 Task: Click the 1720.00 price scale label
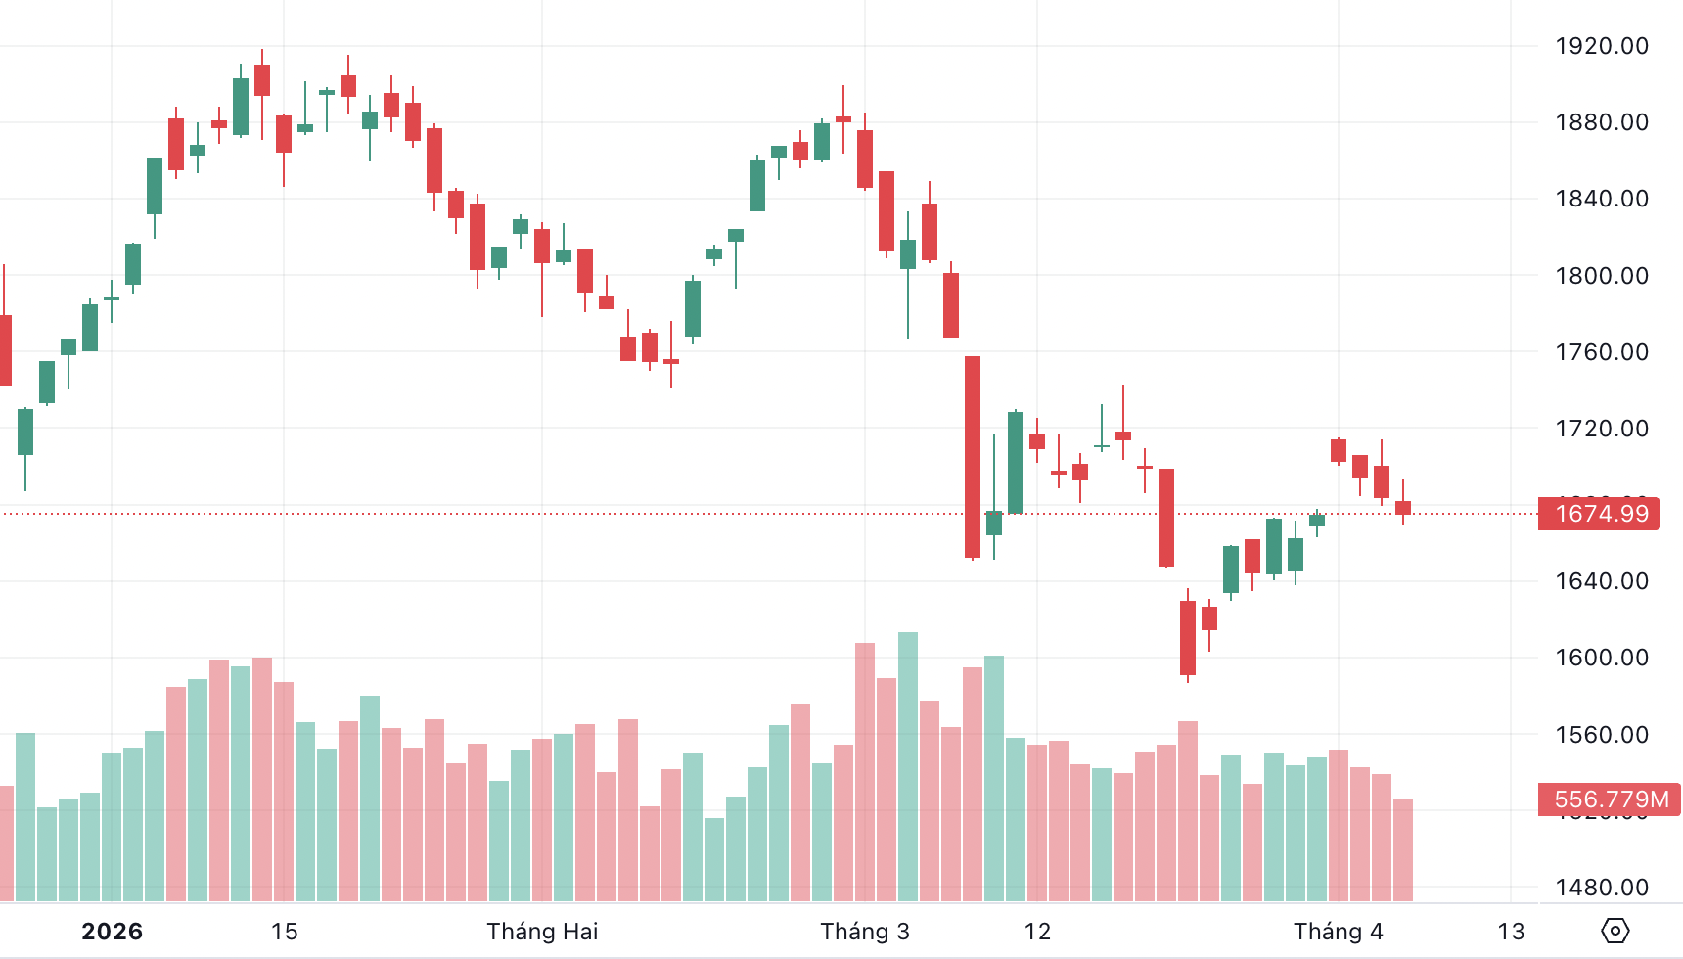(x=1602, y=429)
